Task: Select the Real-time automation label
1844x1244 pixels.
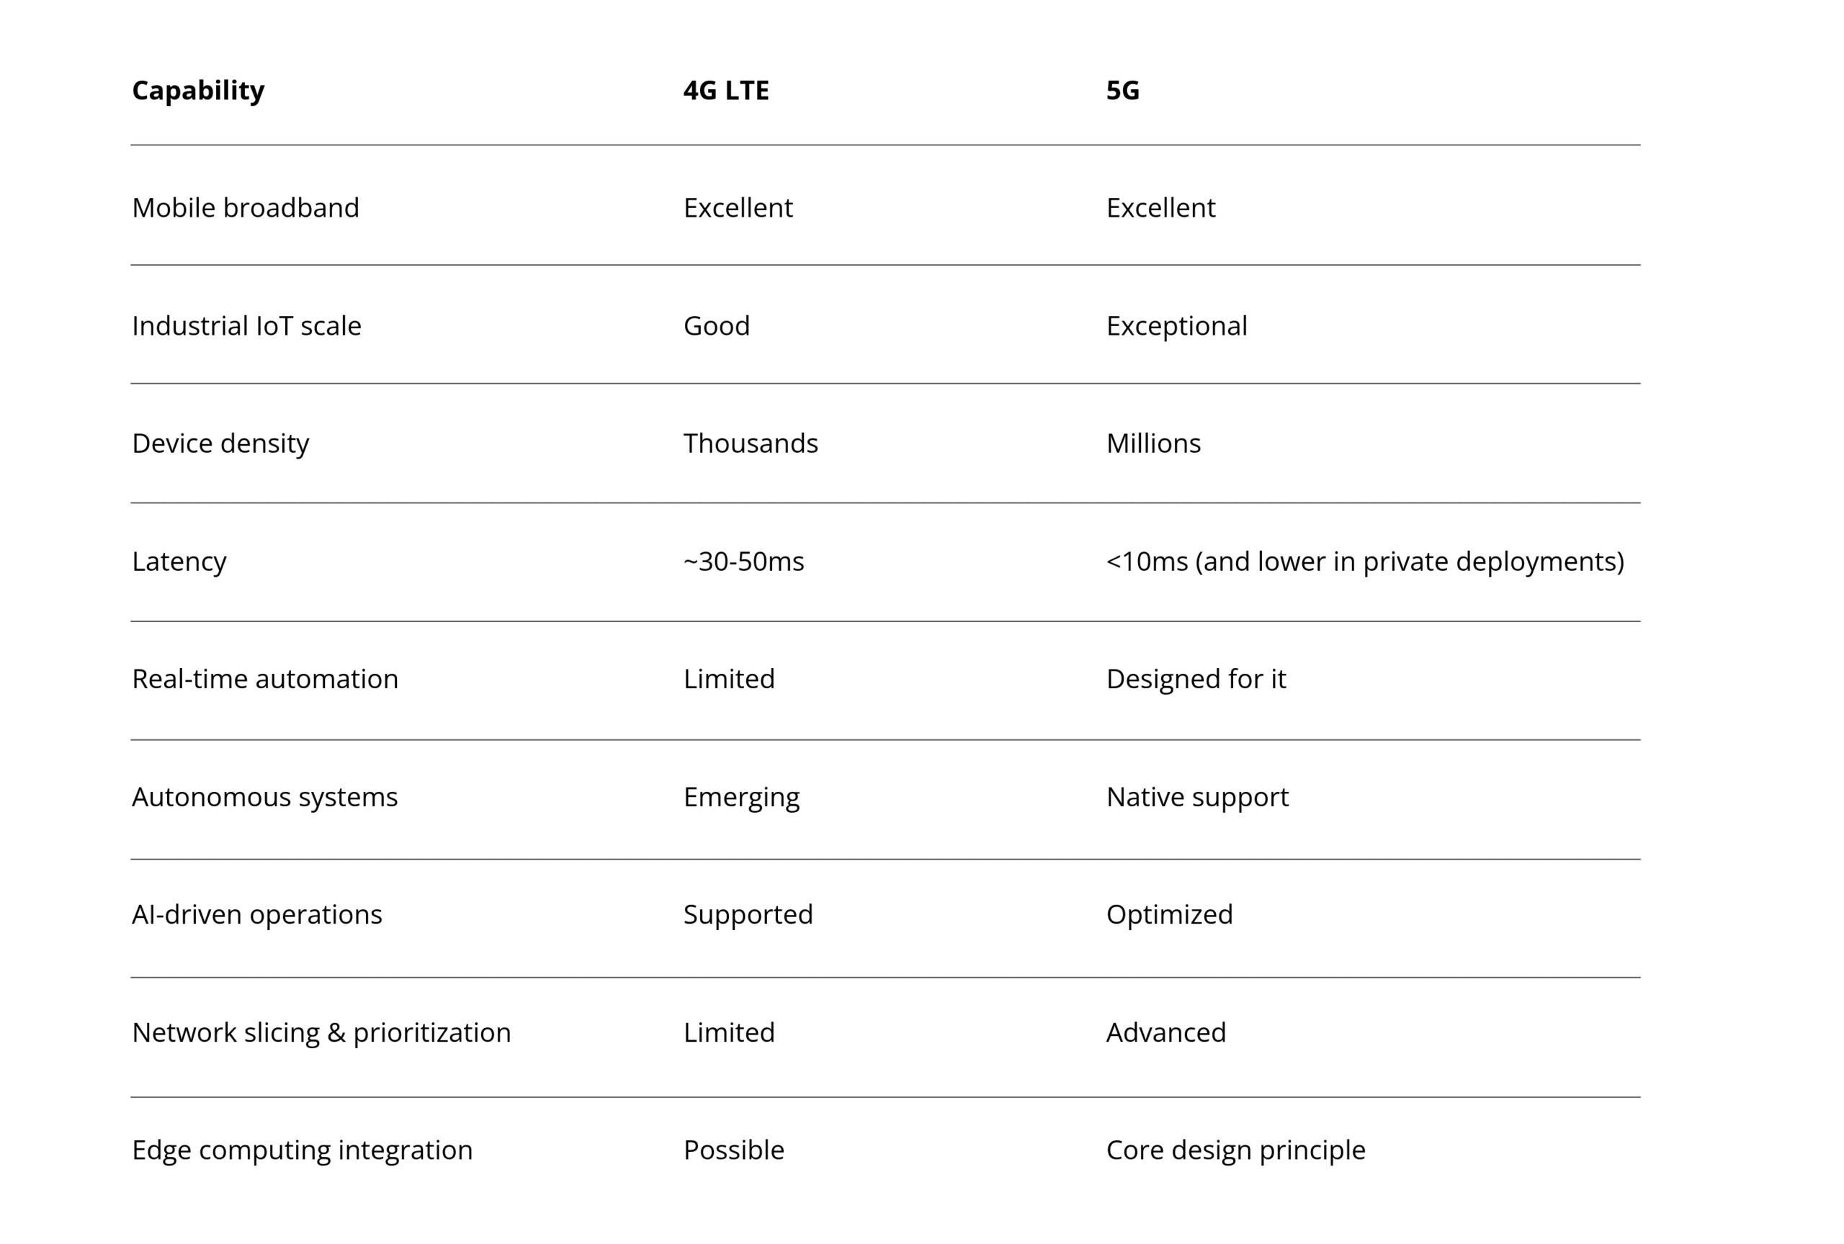Action: click(265, 679)
